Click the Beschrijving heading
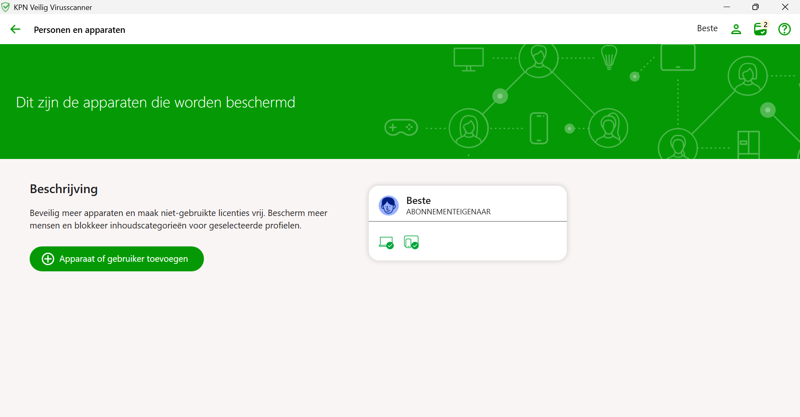Image resolution: width=800 pixels, height=417 pixels. (x=64, y=189)
